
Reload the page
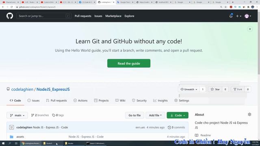click(x=12, y=7)
